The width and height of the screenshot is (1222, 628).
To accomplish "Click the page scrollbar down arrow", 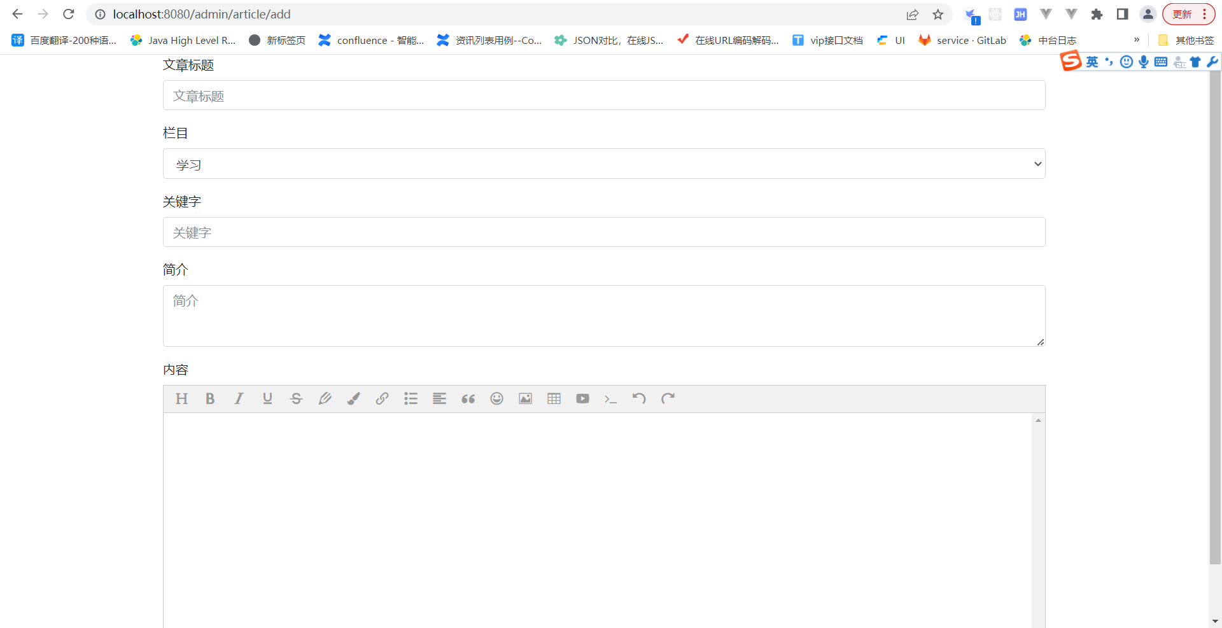I will [1215, 621].
